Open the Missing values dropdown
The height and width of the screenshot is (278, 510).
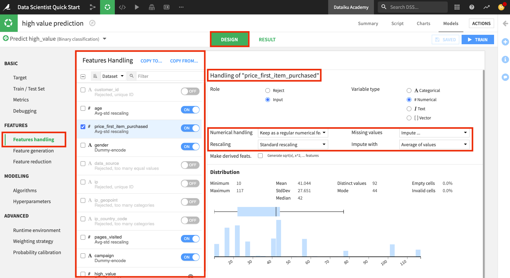click(434, 133)
